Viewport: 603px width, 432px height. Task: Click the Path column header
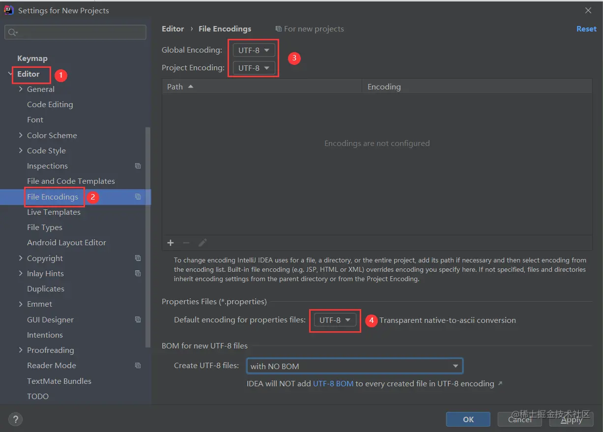coord(262,87)
